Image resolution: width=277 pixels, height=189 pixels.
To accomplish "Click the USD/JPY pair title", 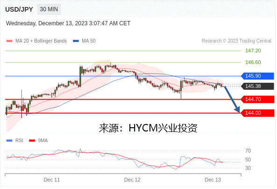I will (19, 9).
